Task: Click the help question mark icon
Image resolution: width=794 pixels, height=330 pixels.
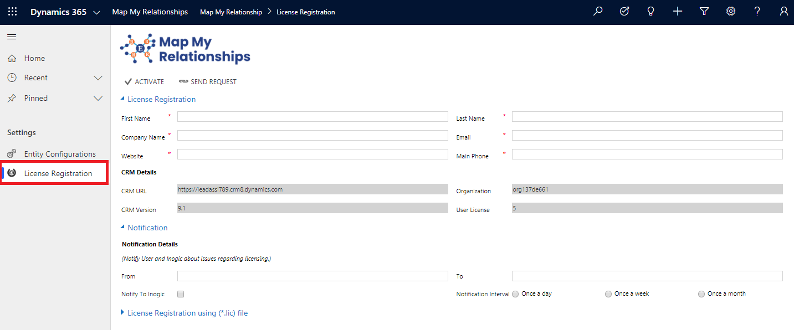Action: pos(757,12)
